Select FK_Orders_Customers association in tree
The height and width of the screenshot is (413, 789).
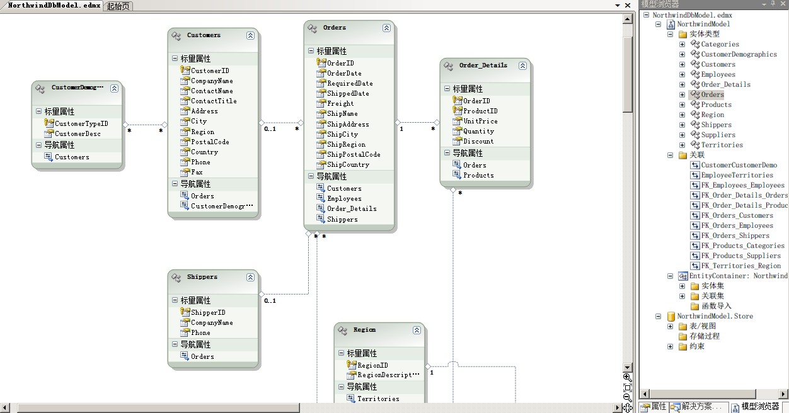point(737,215)
